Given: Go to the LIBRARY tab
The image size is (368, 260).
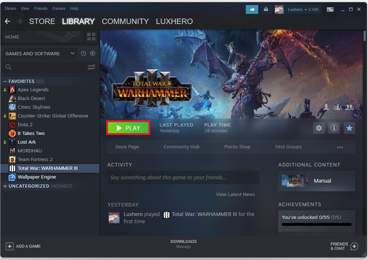Looking at the screenshot, I should coord(79,21).
